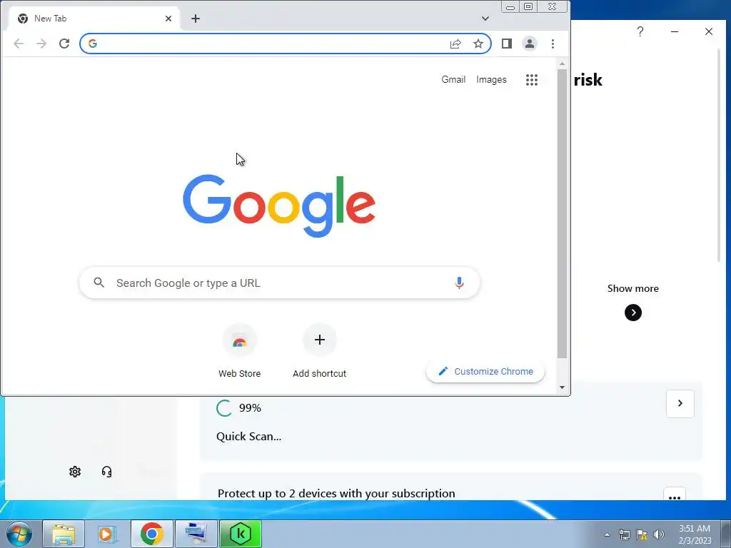Viewport: 731px width, 548px height.
Task: Click the Chrome forward arrow
Action: [41, 44]
